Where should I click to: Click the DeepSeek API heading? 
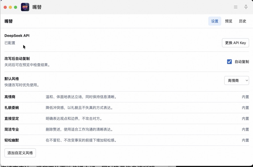[17, 35]
